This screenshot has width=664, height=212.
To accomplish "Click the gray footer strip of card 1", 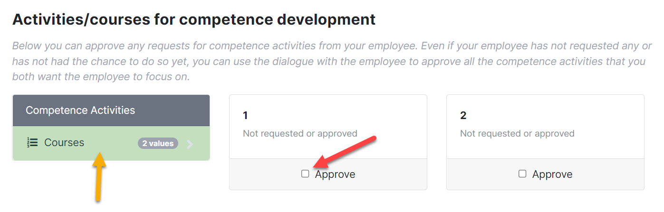I will [328, 174].
